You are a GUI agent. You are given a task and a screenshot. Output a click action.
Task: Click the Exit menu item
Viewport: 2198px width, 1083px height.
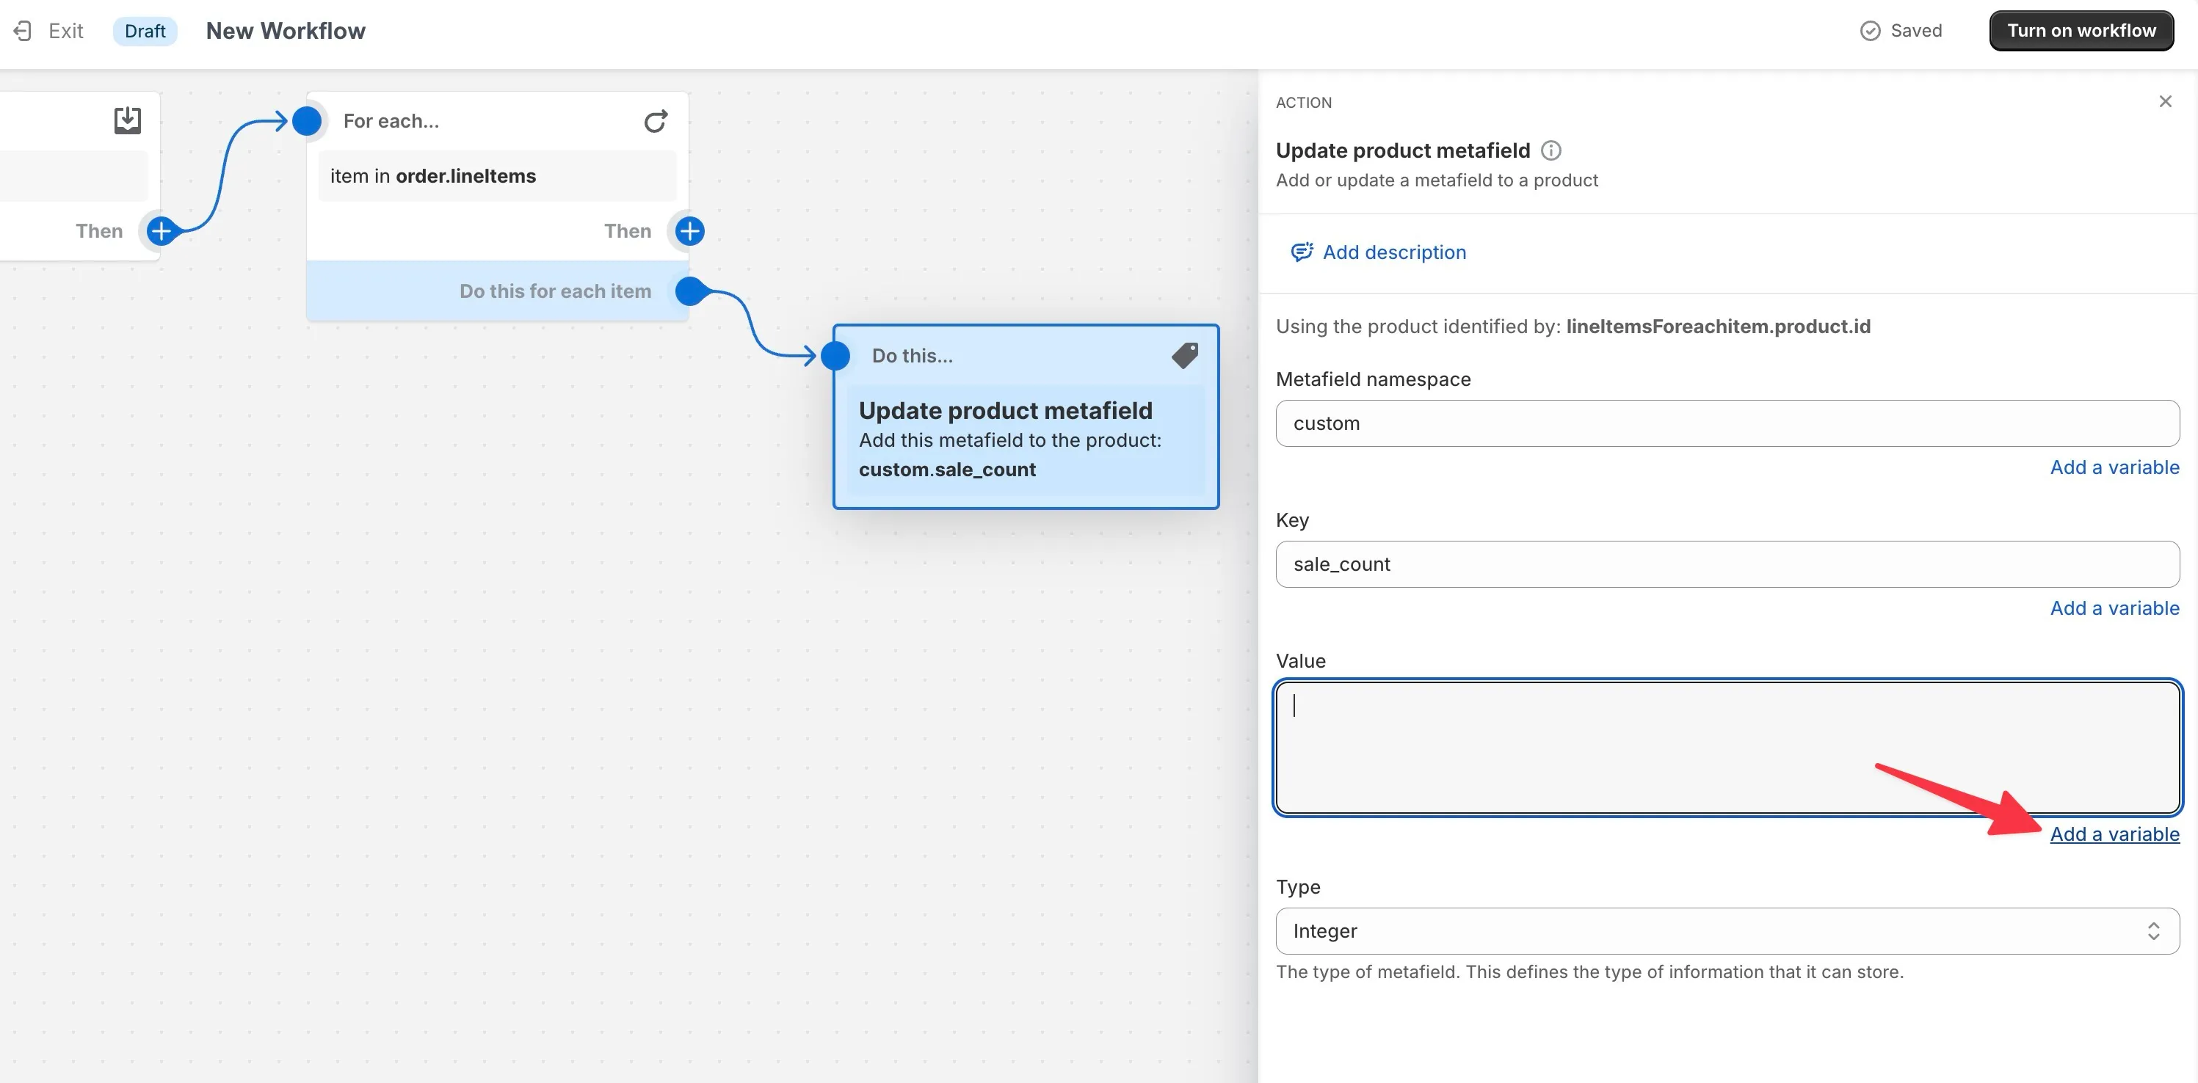pos(66,29)
